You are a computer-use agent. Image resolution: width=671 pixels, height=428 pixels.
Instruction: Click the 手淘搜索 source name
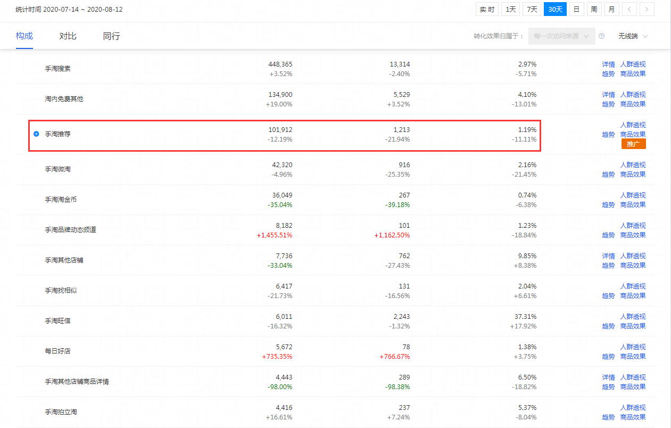tap(57, 69)
